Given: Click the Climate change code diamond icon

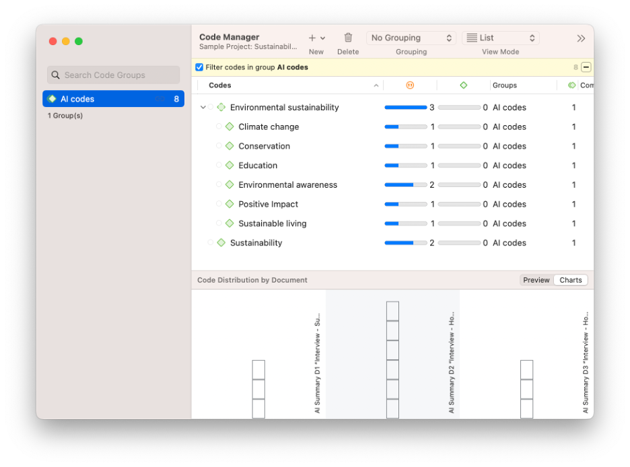Looking at the screenshot, I should coord(230,127).
